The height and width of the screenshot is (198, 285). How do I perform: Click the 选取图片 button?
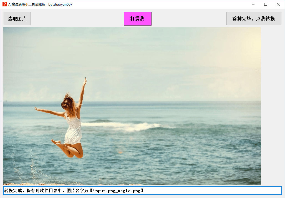pyautogui.click(x=17, y=19)
